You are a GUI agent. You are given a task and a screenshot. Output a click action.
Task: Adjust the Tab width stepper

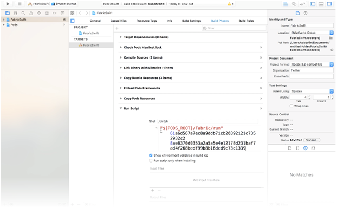pyautogui.click(x=309, y=98)
